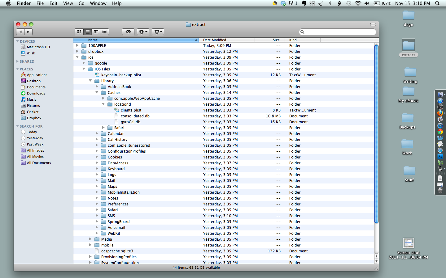
Task: Select the consolidated.db file
Action: [135, 116]
